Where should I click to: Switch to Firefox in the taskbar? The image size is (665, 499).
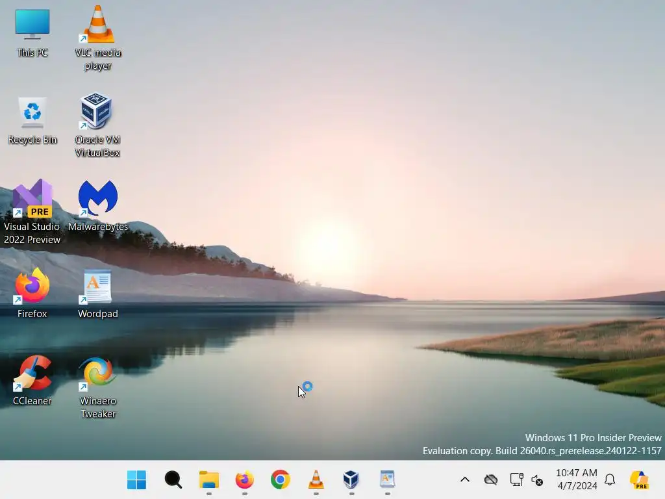pos(245,480)
